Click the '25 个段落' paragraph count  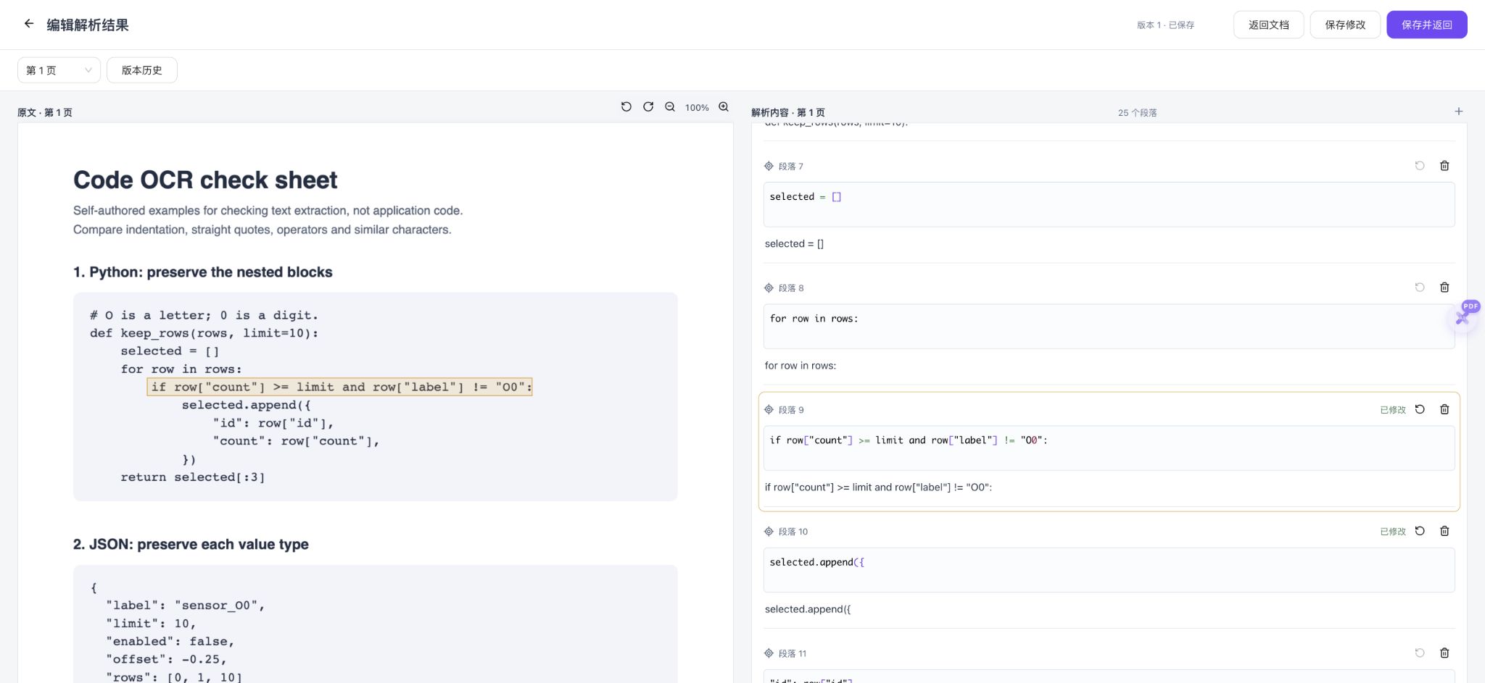click(1137, 112)
